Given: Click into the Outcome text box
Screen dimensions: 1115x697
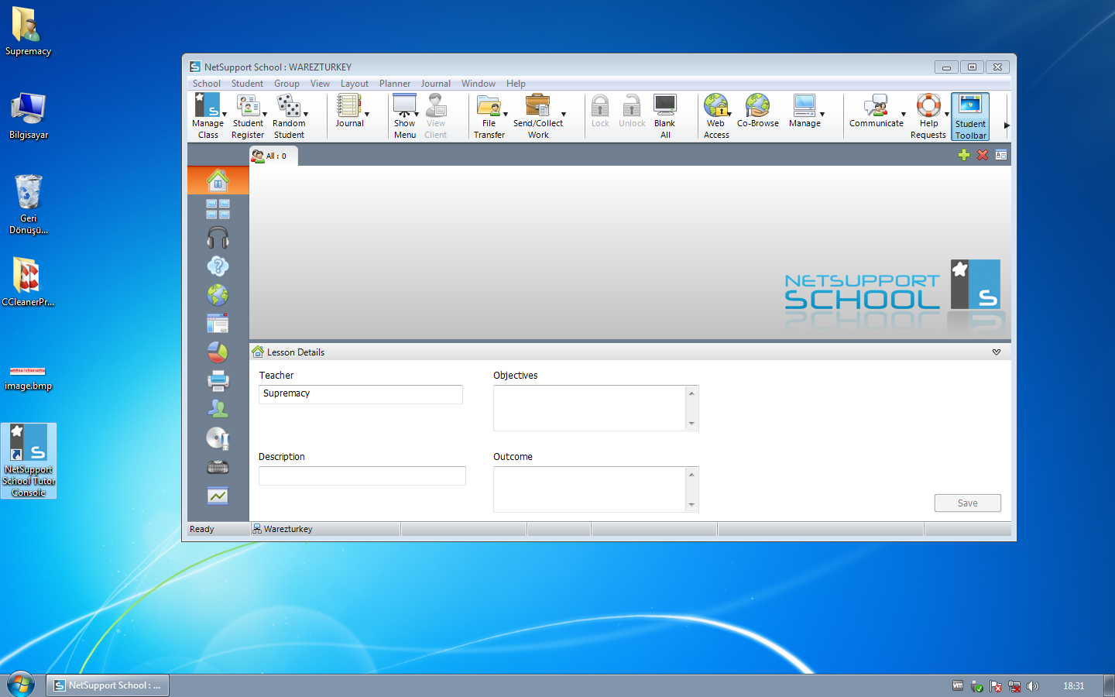Looking at the screenshot, I should coord(590,489).
